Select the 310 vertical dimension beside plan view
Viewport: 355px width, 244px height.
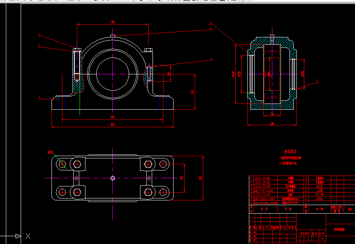pos(201,178)
